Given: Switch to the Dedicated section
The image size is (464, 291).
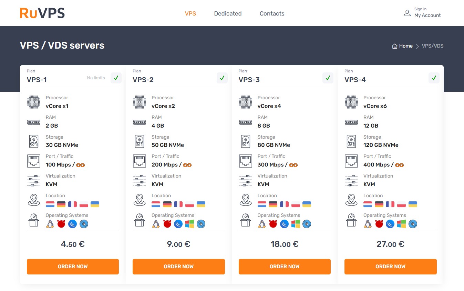Looking at the screenshot, I should click(228, 13).
